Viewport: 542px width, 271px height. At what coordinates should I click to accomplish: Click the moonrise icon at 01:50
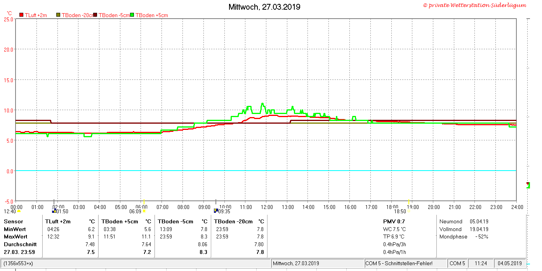coord(54,211)
